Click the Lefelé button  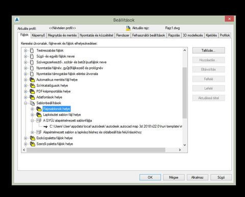pos(209,88)
